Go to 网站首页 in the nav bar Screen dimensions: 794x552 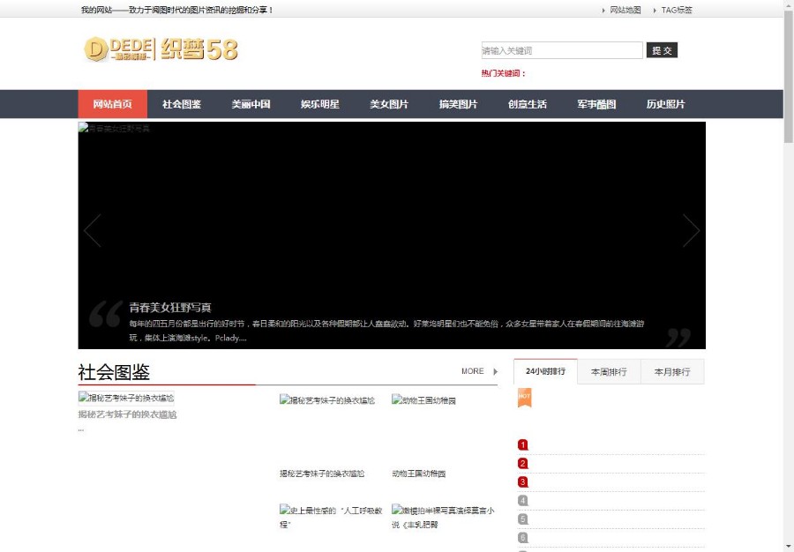tap(112, 104)
